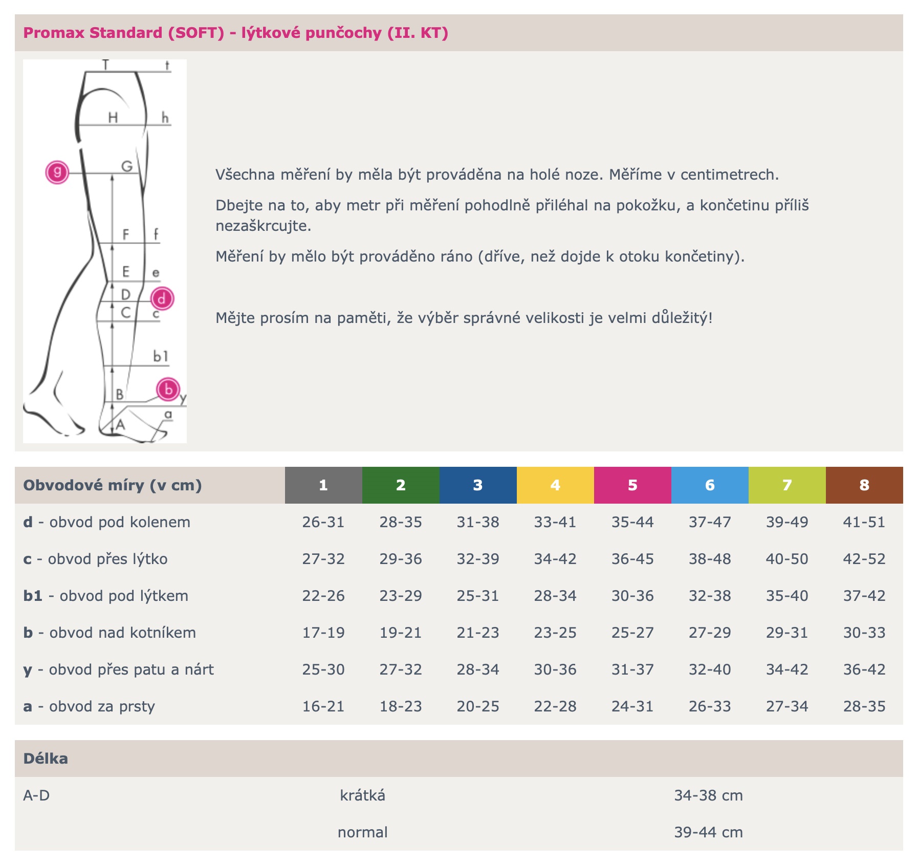Click the '34-38 cm' length value

709,795
